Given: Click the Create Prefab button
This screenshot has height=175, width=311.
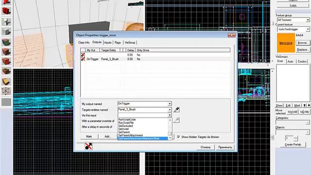Looking at the screenshot, I should pos(293,144).
